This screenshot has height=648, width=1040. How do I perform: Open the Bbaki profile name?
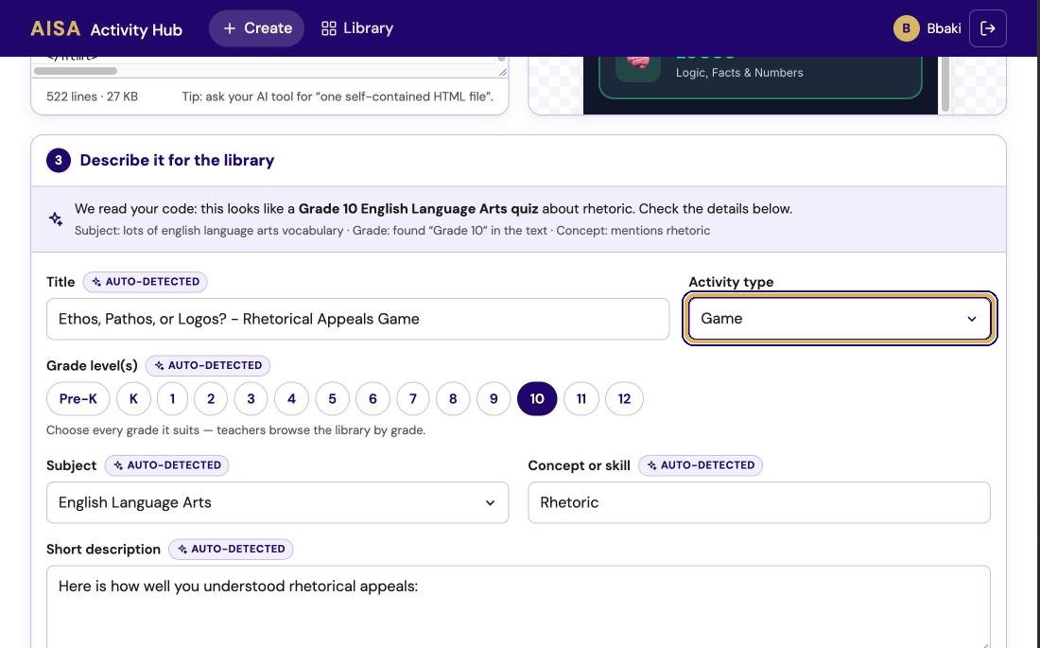pos(944,28)
